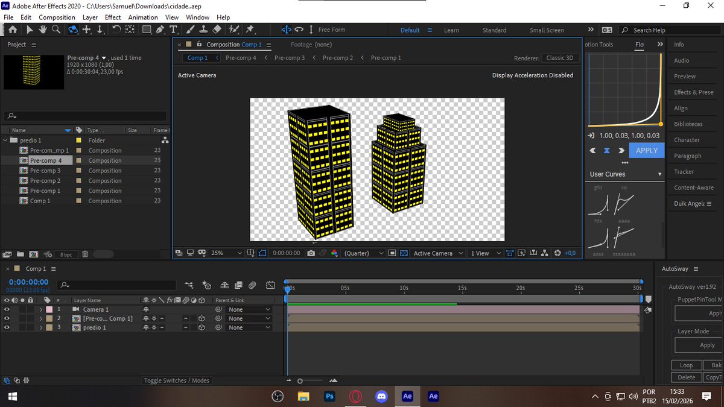The width and height of the screenshot is (724, 407).
Task: Select the Hand tool
Action: click(x=43, y=30)
